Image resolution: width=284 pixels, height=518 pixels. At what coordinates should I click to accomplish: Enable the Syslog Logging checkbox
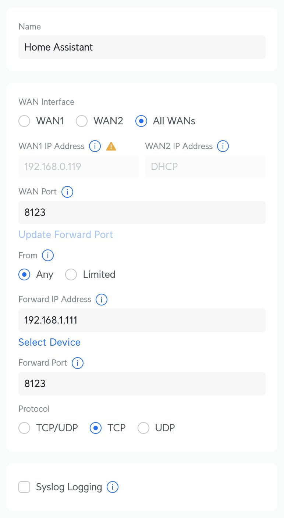coord(24,487)
